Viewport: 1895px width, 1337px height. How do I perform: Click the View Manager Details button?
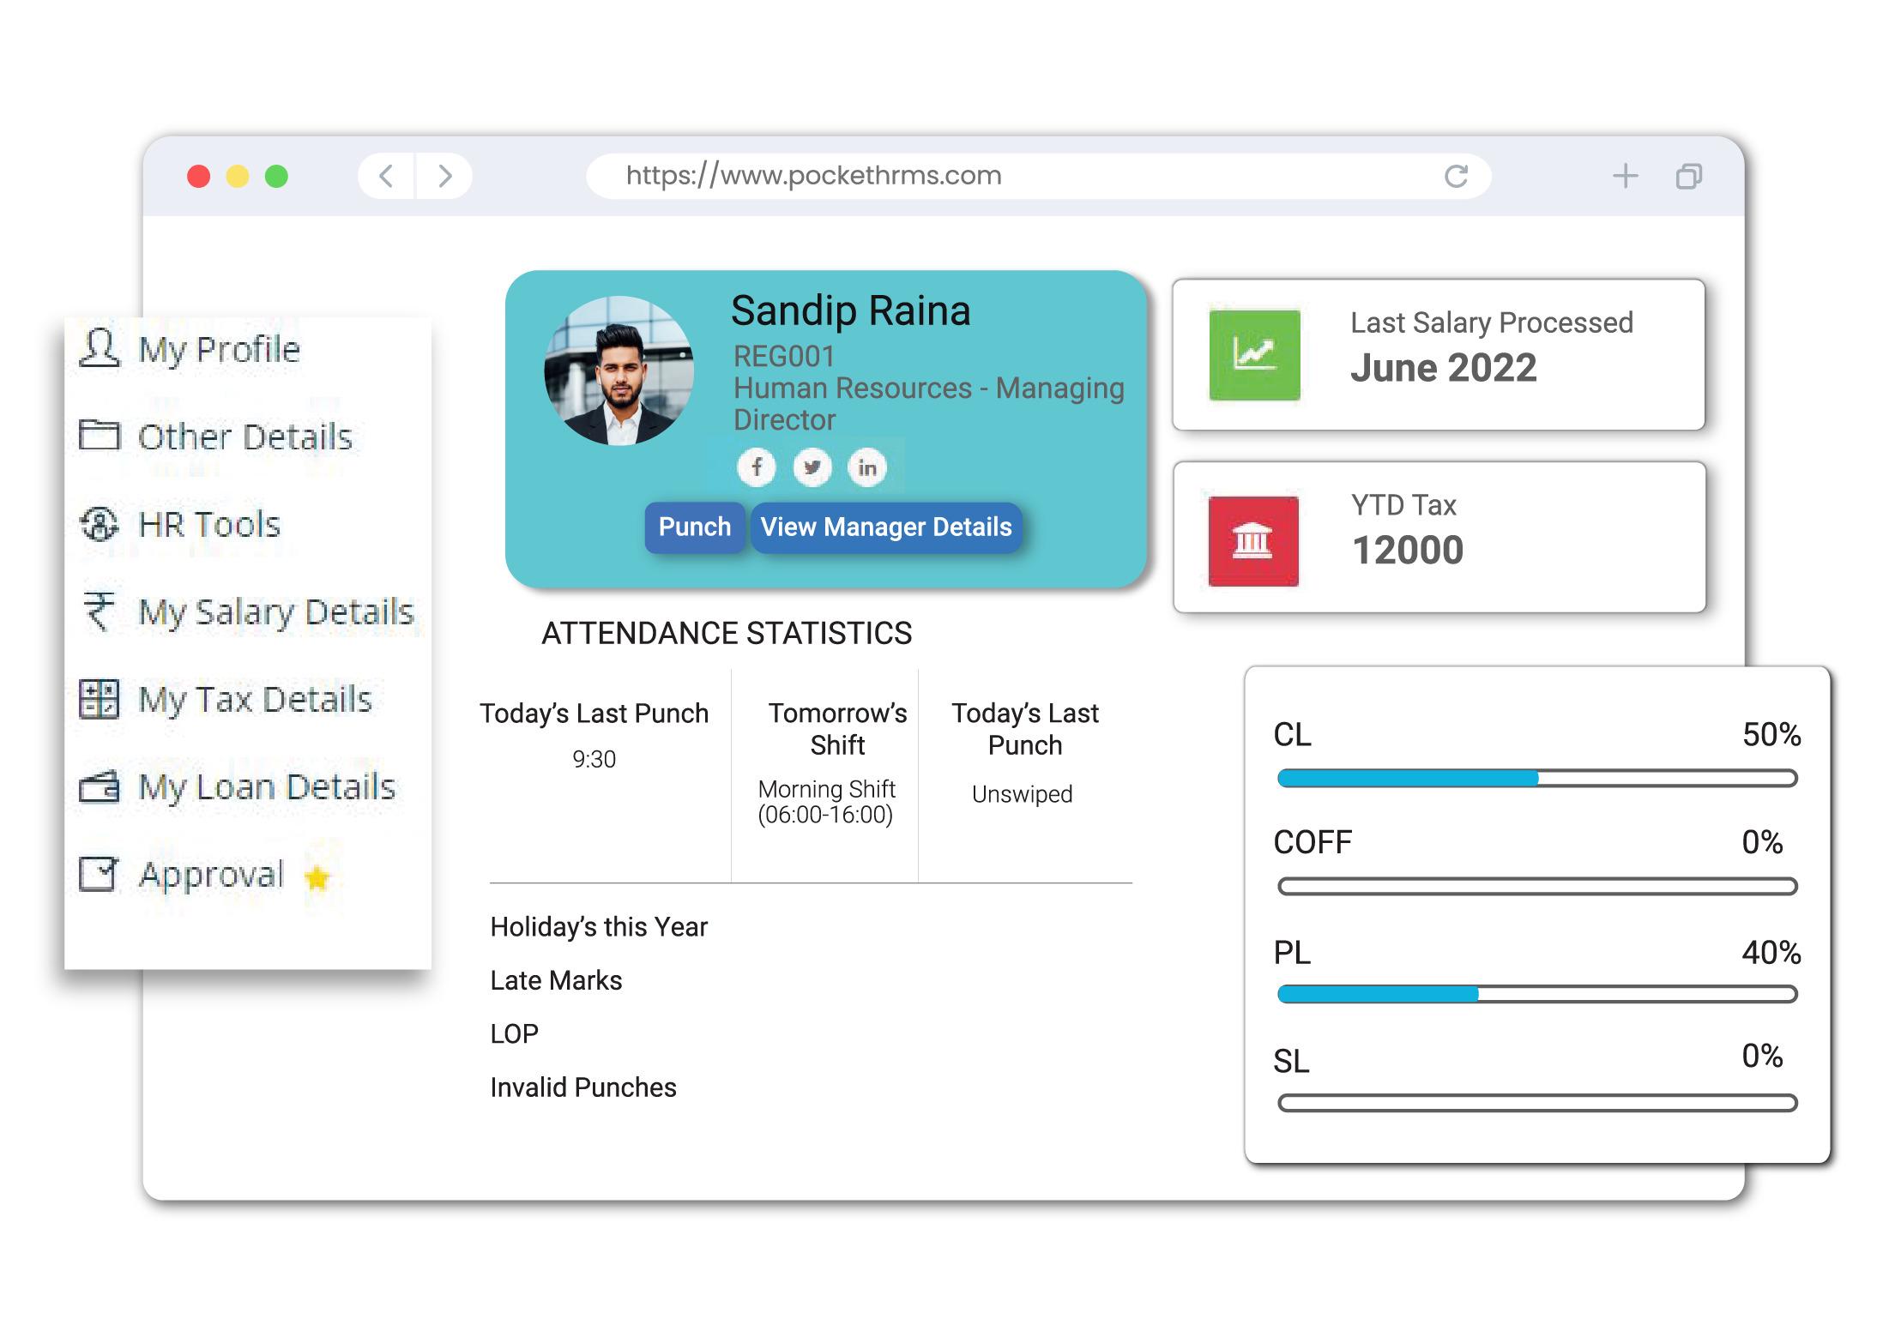coord(885,527)
